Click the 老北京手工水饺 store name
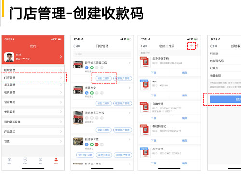Viewport: 241px width, 177px height. click(x=94, y=113)
